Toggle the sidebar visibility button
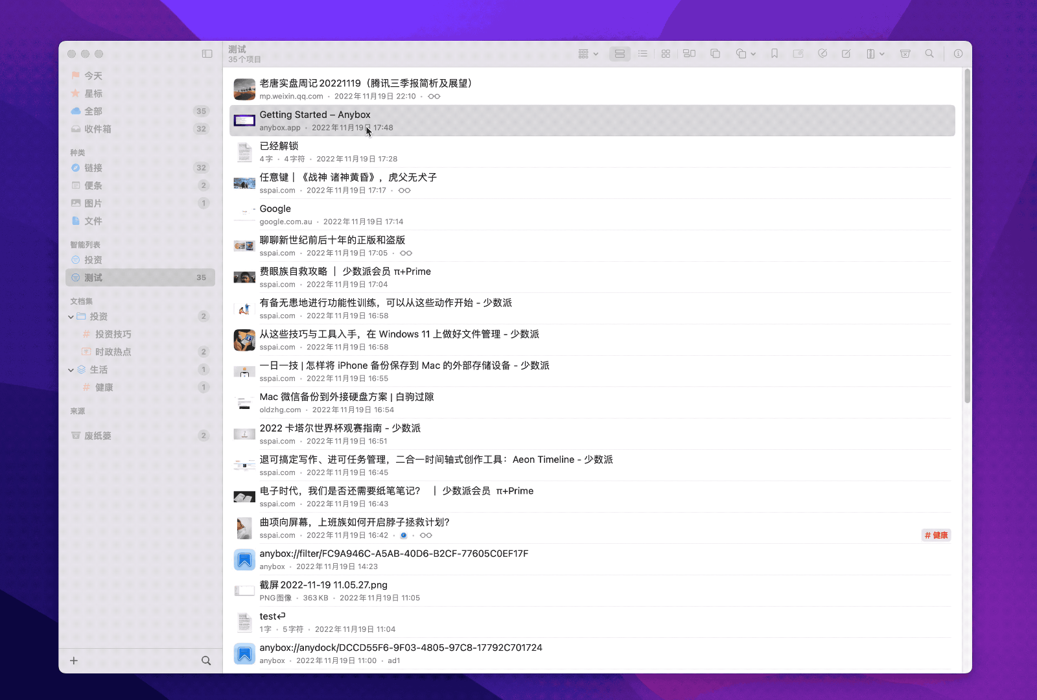This screenshot has width=1037, height=700. coord(206,54)
